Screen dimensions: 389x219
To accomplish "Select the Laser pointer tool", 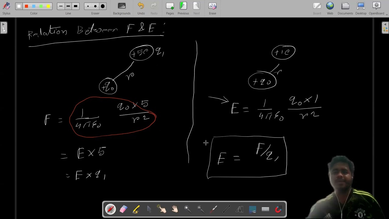I will coord(214,209).
